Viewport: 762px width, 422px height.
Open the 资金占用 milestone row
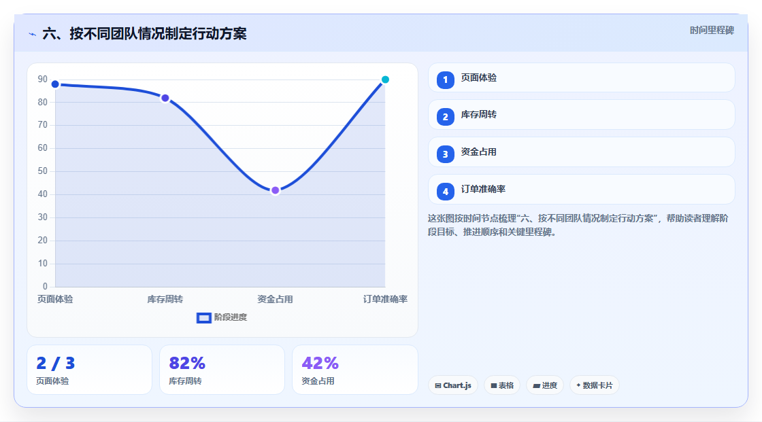click(581, 152)
